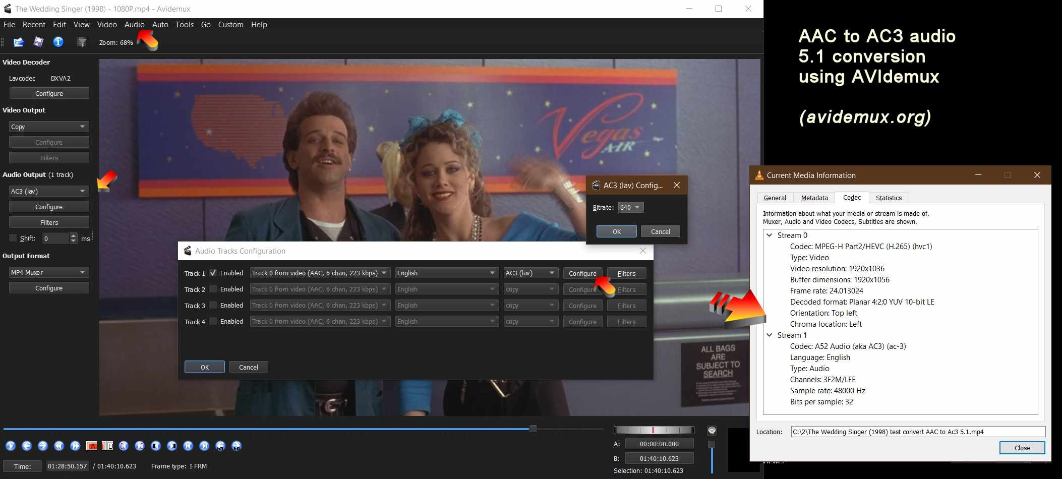Click the Open Video folder icon
Image resolution: width=1062 pixels, height=479 pixels.
19,42
